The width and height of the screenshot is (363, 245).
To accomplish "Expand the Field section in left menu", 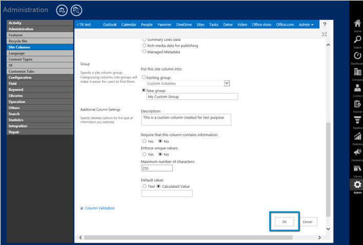I will pos(40,83).
